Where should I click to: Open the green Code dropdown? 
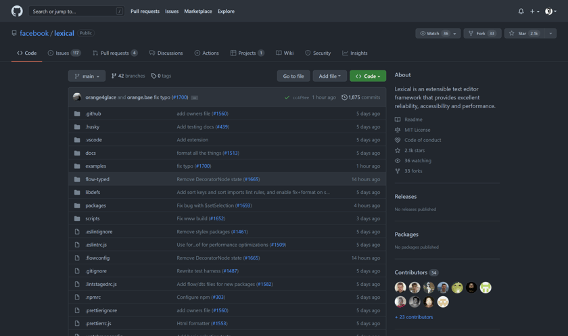click(368, 76)
